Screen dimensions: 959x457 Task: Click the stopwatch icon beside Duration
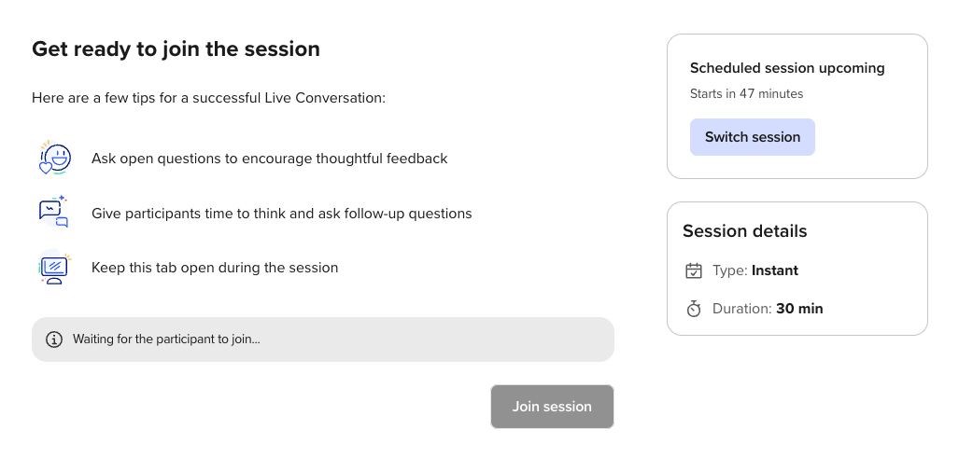coord(694,309)
